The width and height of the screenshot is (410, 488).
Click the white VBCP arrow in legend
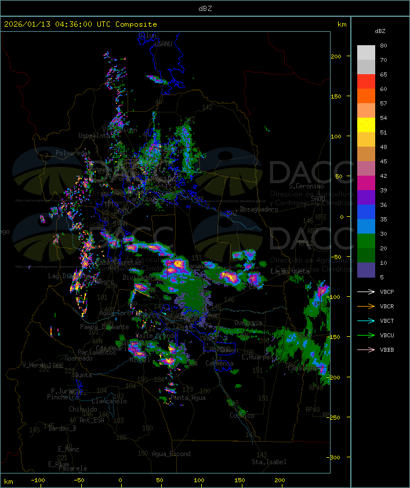pyautogui.click(x=367, y=292)
